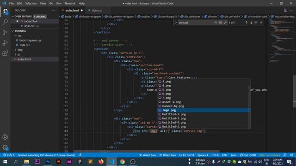Click Port : 5500 live server status
The image size is (296, 166).
(248, 155)
